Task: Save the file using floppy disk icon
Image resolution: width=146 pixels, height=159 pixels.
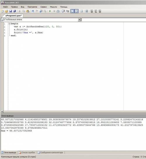Action: 11,11
